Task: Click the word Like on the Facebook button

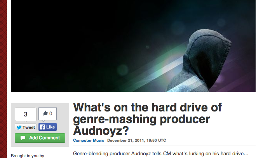Action: pyautogui.click(x=51, y=127)
